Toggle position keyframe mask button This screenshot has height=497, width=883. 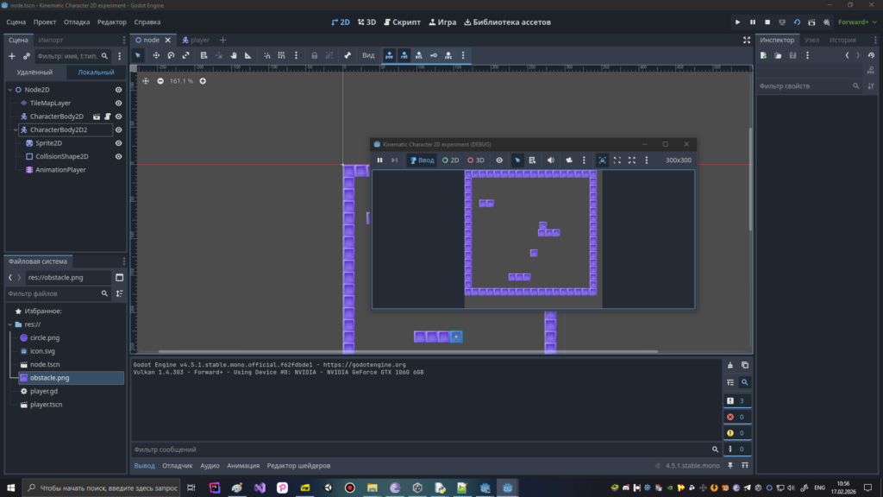click(x=389, y=55)
